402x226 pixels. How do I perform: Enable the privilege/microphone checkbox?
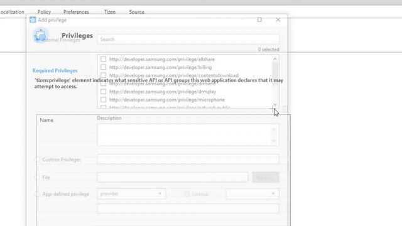103,100
